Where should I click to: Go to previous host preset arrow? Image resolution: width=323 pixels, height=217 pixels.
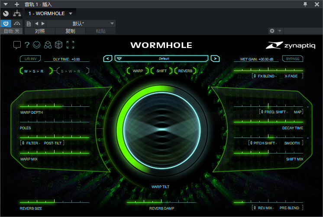tap(36, 24)
